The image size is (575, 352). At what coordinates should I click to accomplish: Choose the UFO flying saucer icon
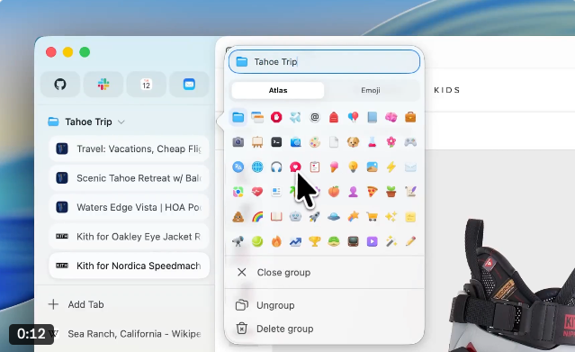pyautogui.click(x=334, y=217)
